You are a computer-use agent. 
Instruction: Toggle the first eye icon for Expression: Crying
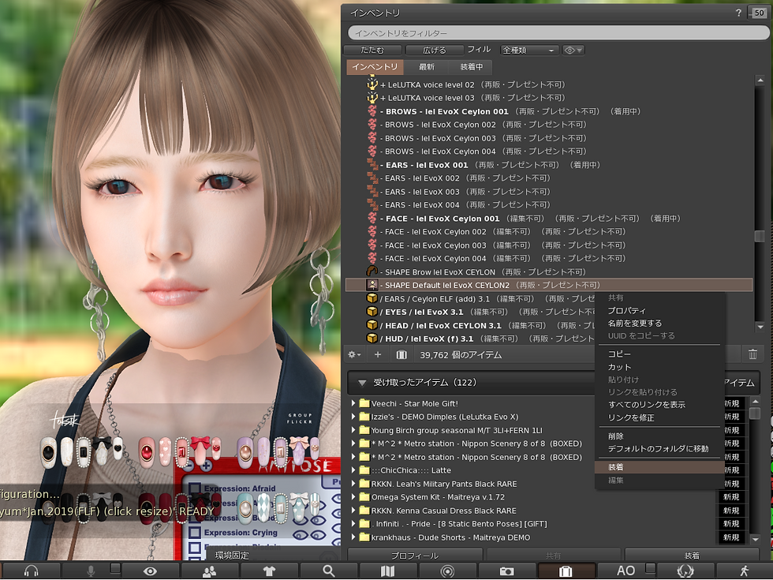(301, 535)
